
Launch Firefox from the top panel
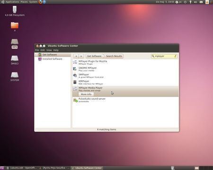pyautogui.click(x=40, y=2)
